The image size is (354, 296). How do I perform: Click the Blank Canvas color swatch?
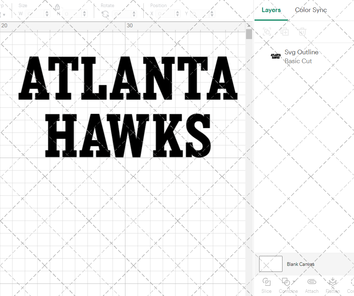click(270, 264)
